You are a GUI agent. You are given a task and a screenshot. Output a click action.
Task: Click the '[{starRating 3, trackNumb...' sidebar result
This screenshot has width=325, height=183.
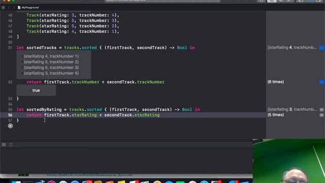[x=292, y=109]
